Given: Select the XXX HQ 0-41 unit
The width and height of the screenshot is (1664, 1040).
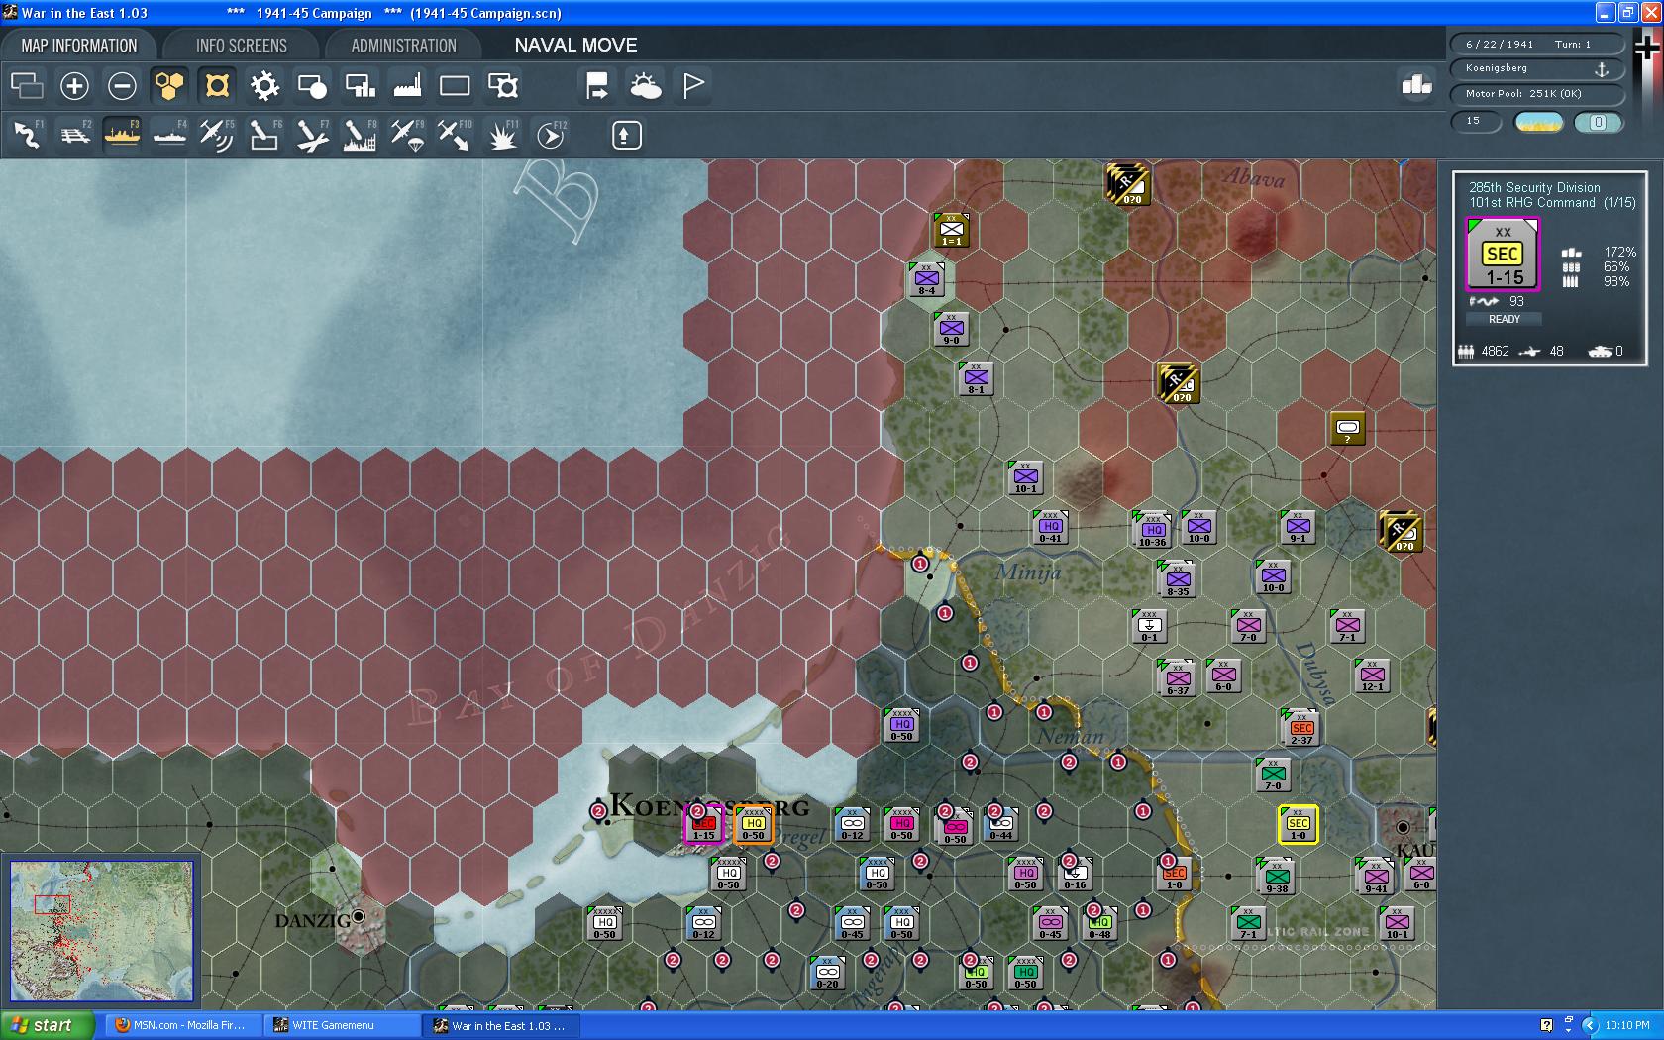Looking at the screenshot, I should coord(1050,528).
